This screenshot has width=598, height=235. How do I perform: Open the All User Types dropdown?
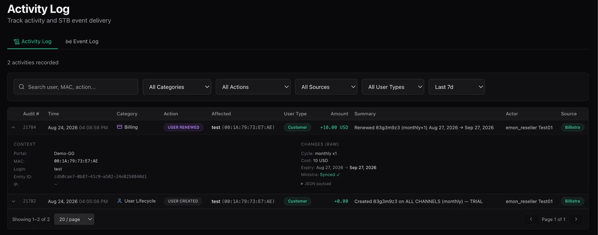tap(393, 87)
